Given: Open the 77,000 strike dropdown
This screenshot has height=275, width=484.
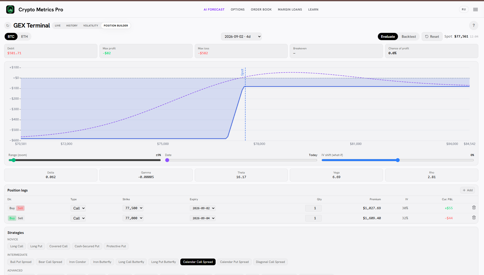Looking at the screenshot, I should point(133,218).
